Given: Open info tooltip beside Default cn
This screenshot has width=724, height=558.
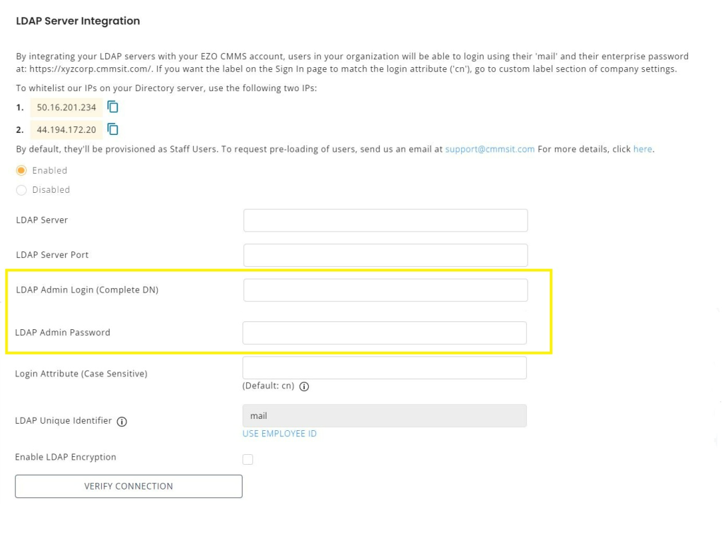Looking at the screenshot, I should click(x=304, y=386).
